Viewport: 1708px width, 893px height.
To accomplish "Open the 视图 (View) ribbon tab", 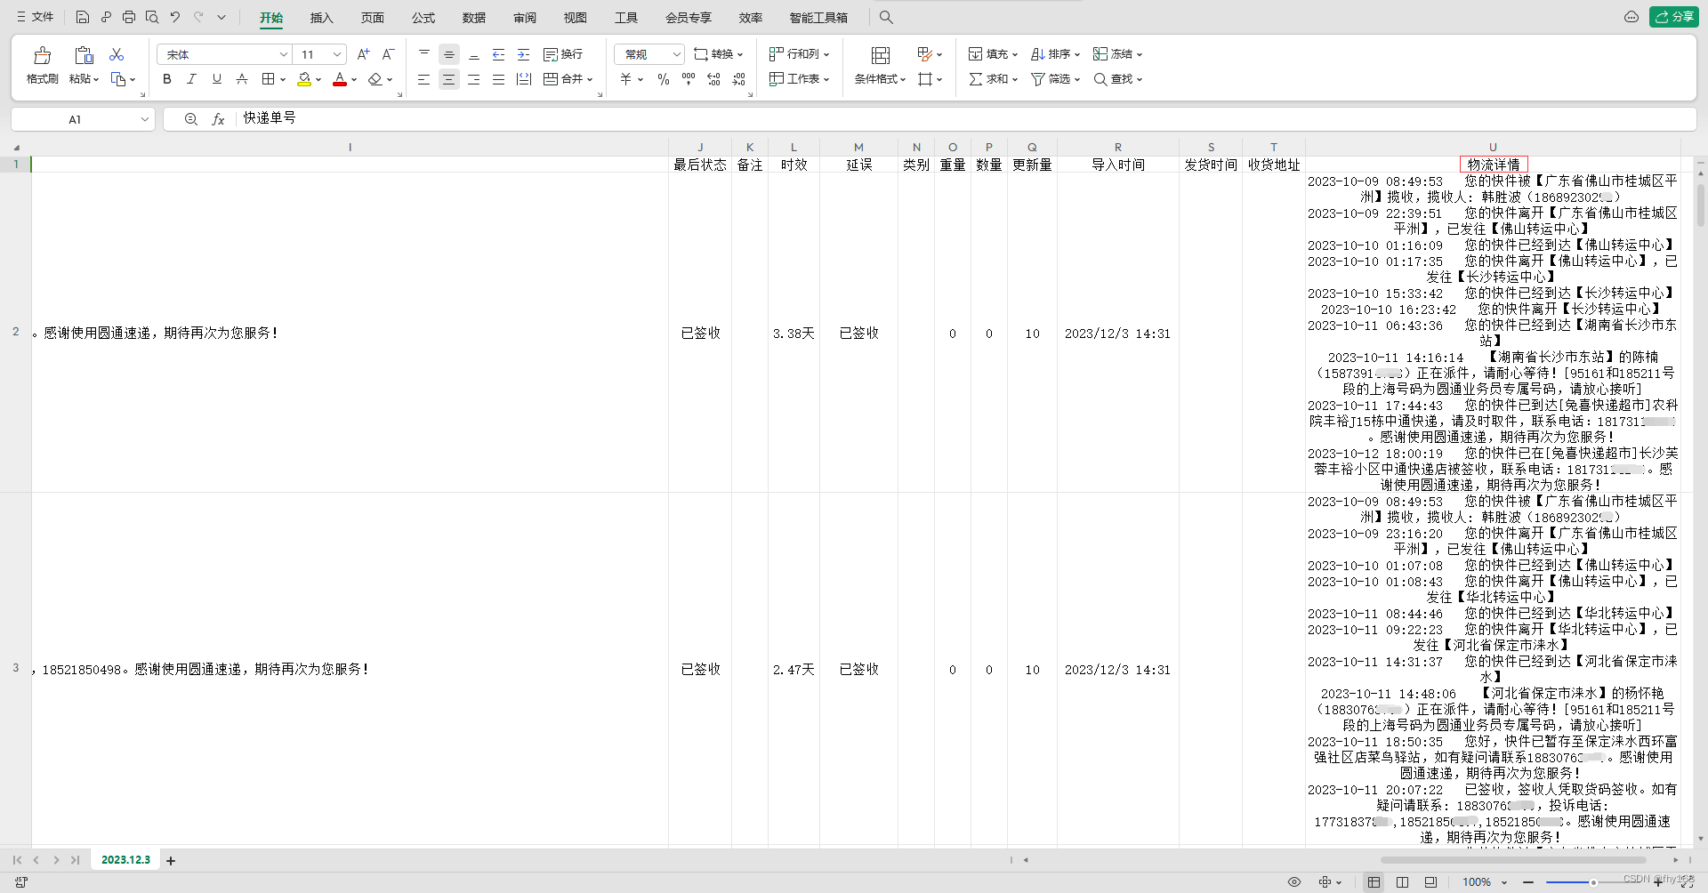I will pyautogui.click(x=576, y=18).
